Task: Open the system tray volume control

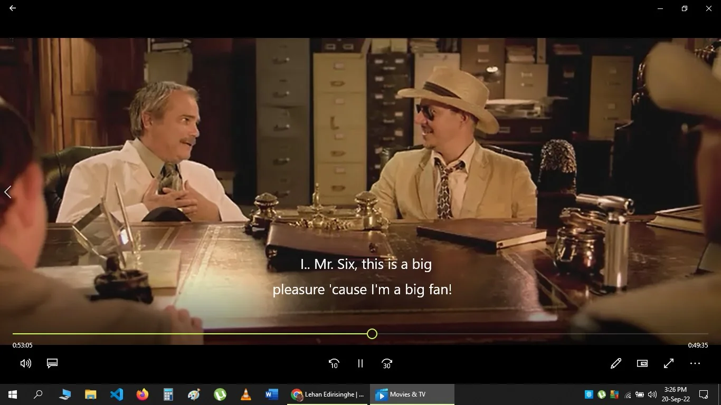Action: [652, 394]
